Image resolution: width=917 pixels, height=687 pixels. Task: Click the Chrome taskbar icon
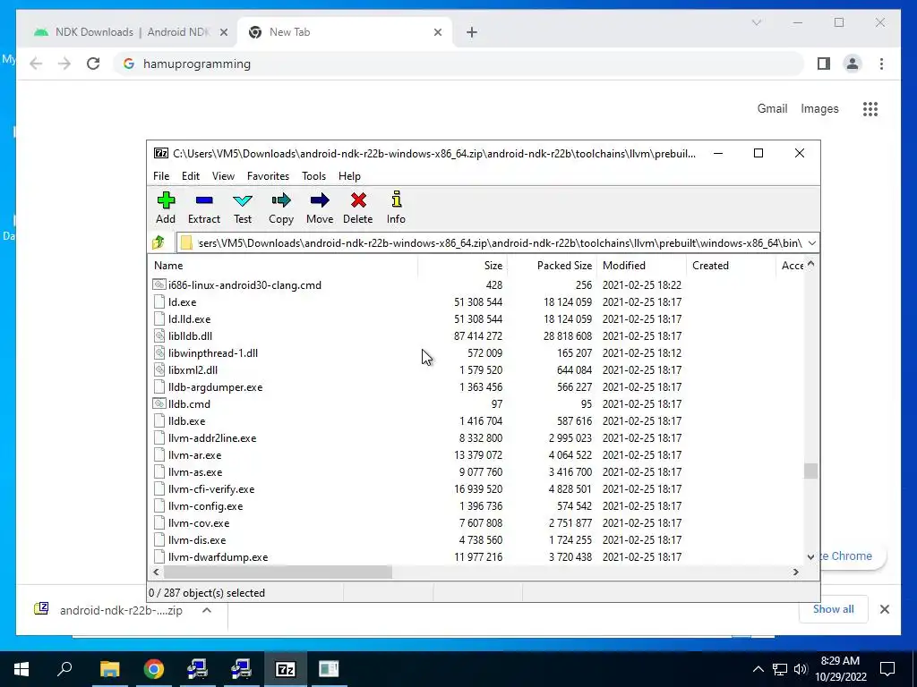point(153,669)
